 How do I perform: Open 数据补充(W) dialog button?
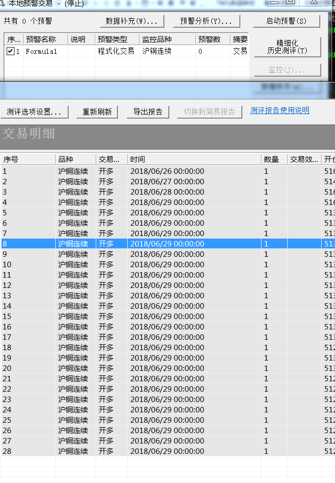click(x=132, y=21)
